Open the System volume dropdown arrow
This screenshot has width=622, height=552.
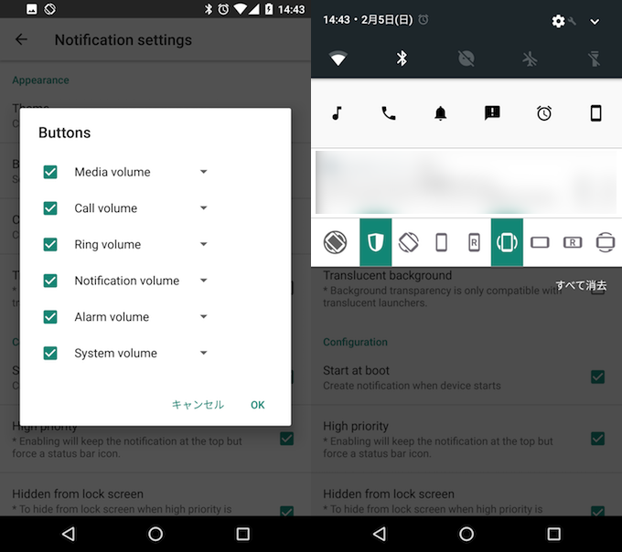204,353
